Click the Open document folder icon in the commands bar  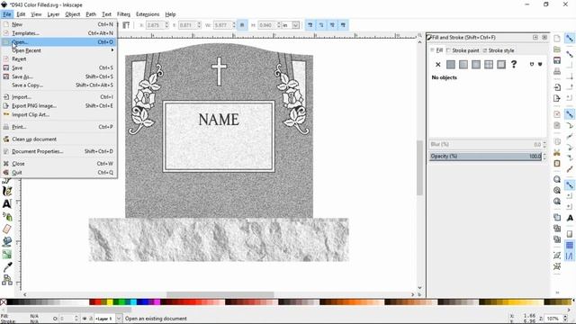point(557,49)
